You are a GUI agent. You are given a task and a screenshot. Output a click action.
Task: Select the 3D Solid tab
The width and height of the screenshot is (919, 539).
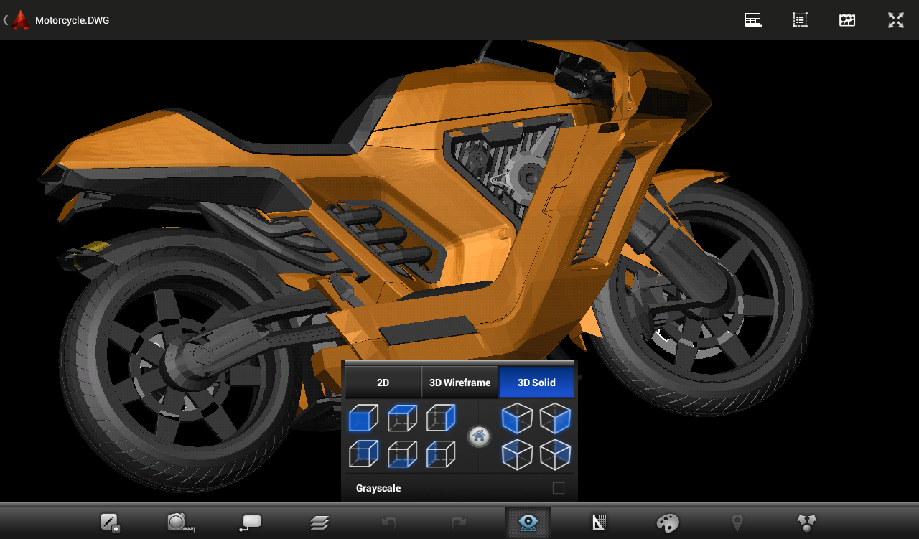(536, 383)
